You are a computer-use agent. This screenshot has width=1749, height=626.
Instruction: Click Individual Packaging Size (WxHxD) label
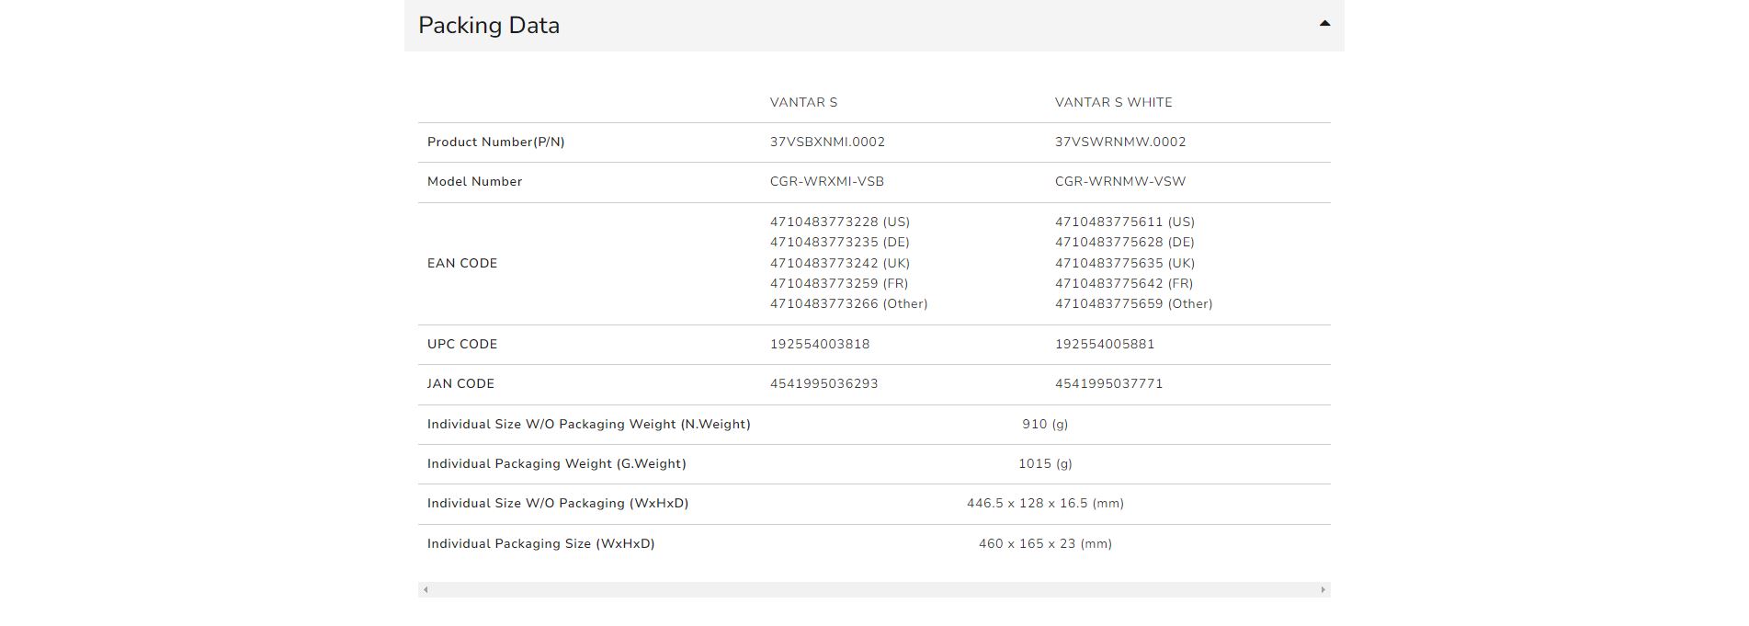point(541,544)
